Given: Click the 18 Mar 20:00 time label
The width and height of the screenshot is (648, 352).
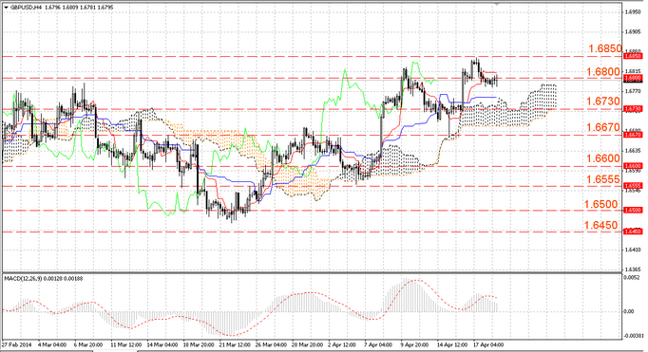Looking at the screenshot, I should [199, 344].
